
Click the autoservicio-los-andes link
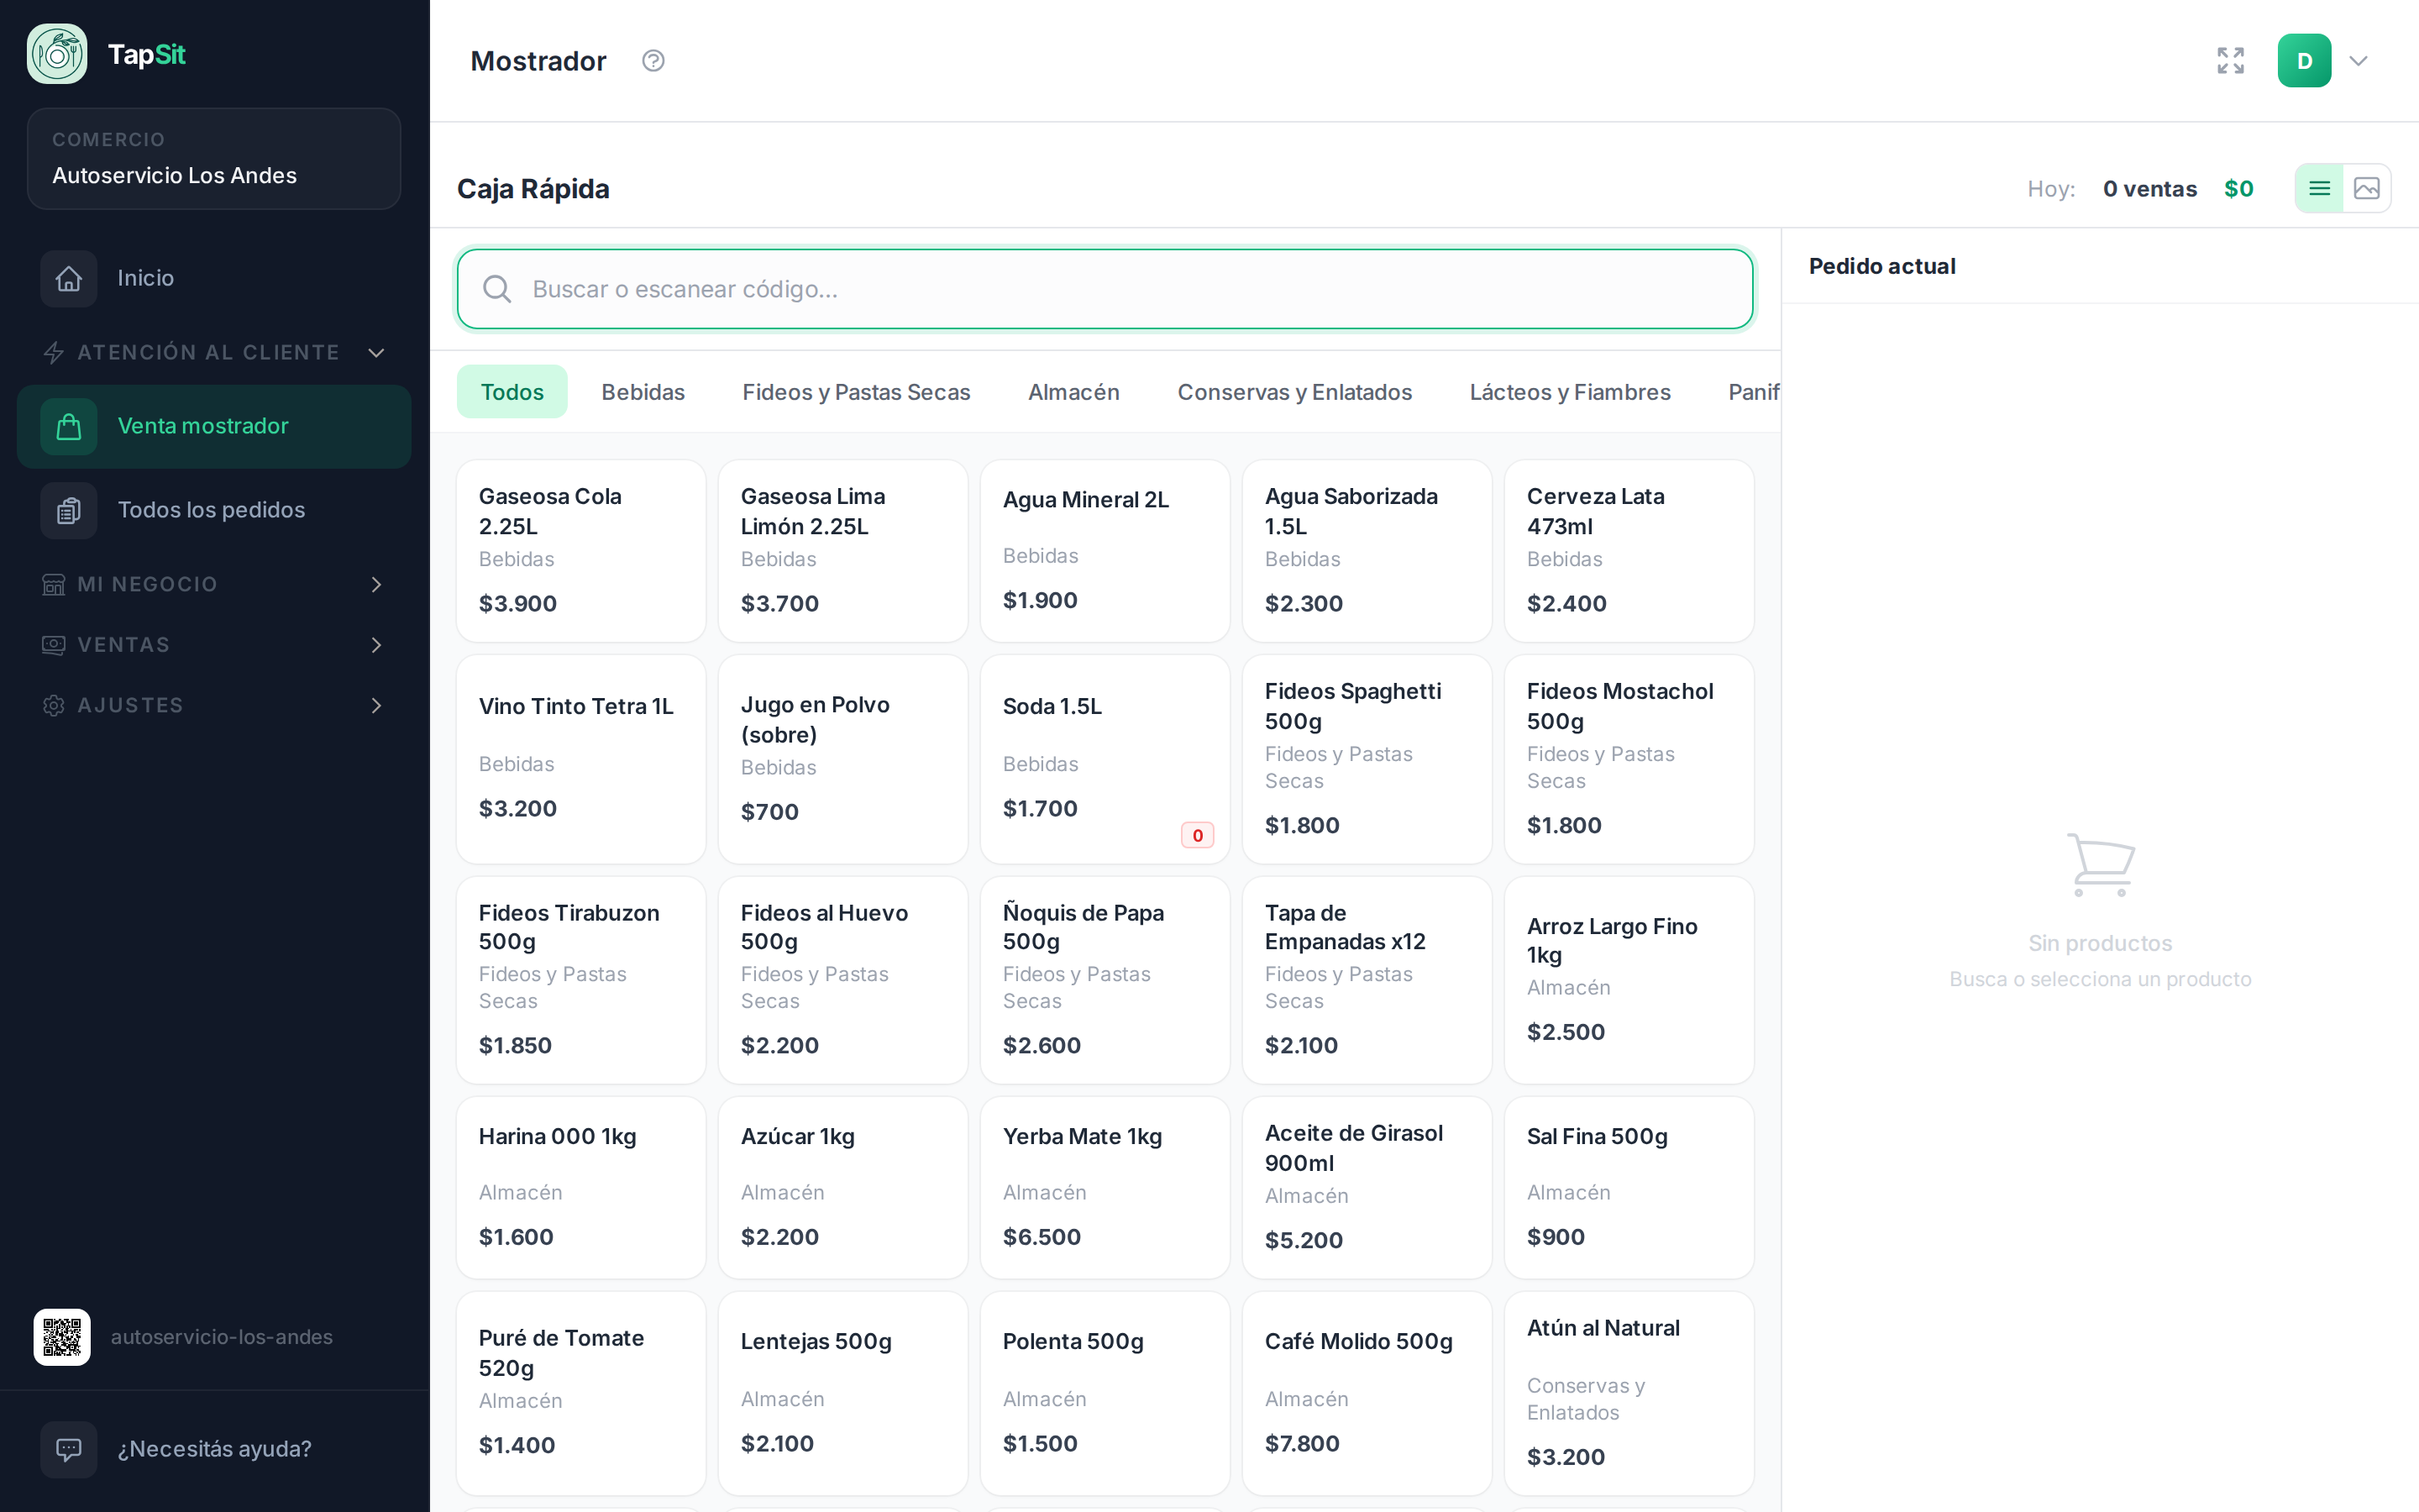pos(221,1337)
